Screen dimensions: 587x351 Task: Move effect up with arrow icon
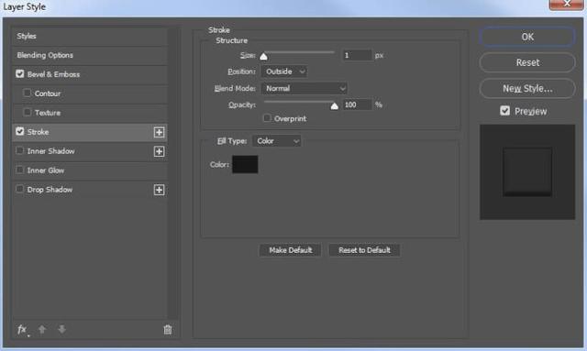pyautogui.click(x=42, y=329)
